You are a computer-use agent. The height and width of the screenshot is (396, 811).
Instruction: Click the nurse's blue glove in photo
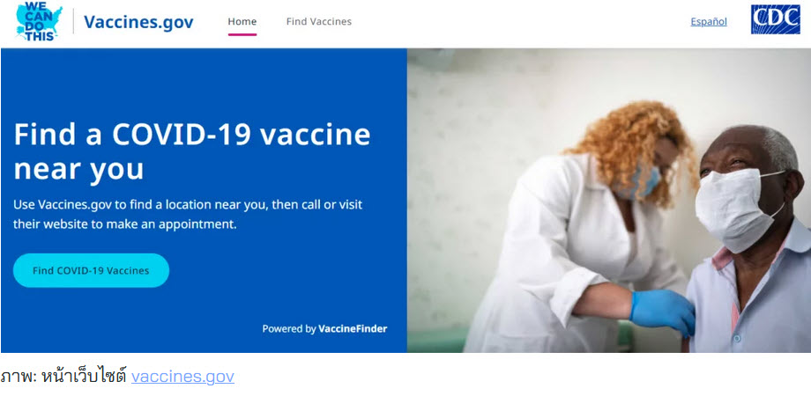click(662, 312)
